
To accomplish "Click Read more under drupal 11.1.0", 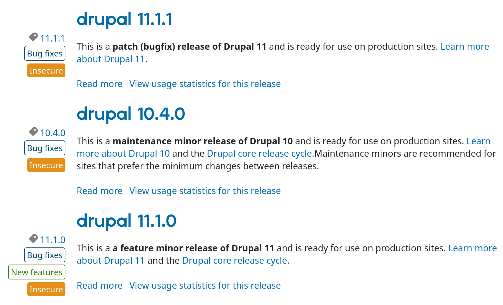I will click(x=99, y=285).
